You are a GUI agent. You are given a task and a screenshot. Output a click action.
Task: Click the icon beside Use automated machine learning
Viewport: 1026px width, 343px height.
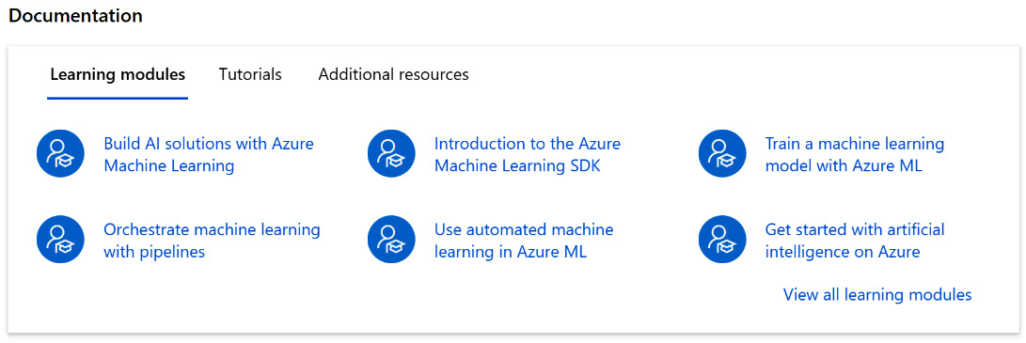(x=391, y=240)
